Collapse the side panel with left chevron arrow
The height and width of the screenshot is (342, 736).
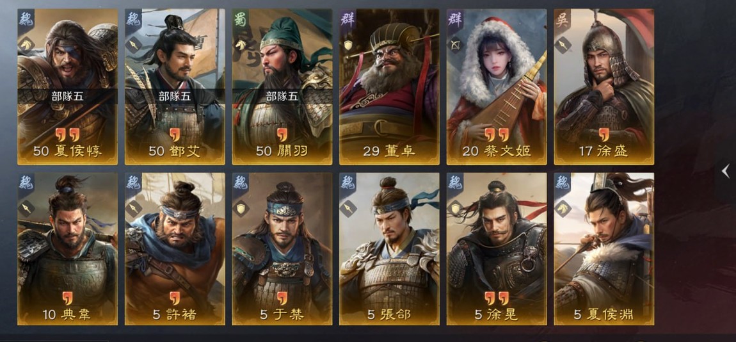coord(726,171)
